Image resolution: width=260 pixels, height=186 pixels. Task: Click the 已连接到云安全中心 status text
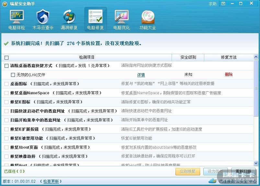238,181
